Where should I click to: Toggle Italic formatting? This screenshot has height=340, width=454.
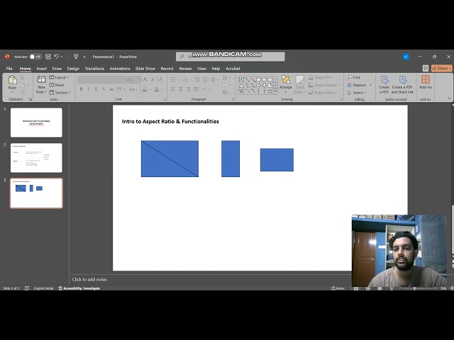[89, 89]
